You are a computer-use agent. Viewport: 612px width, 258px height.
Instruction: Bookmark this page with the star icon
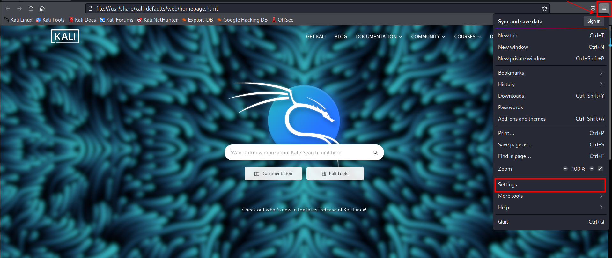pos(545,9)
